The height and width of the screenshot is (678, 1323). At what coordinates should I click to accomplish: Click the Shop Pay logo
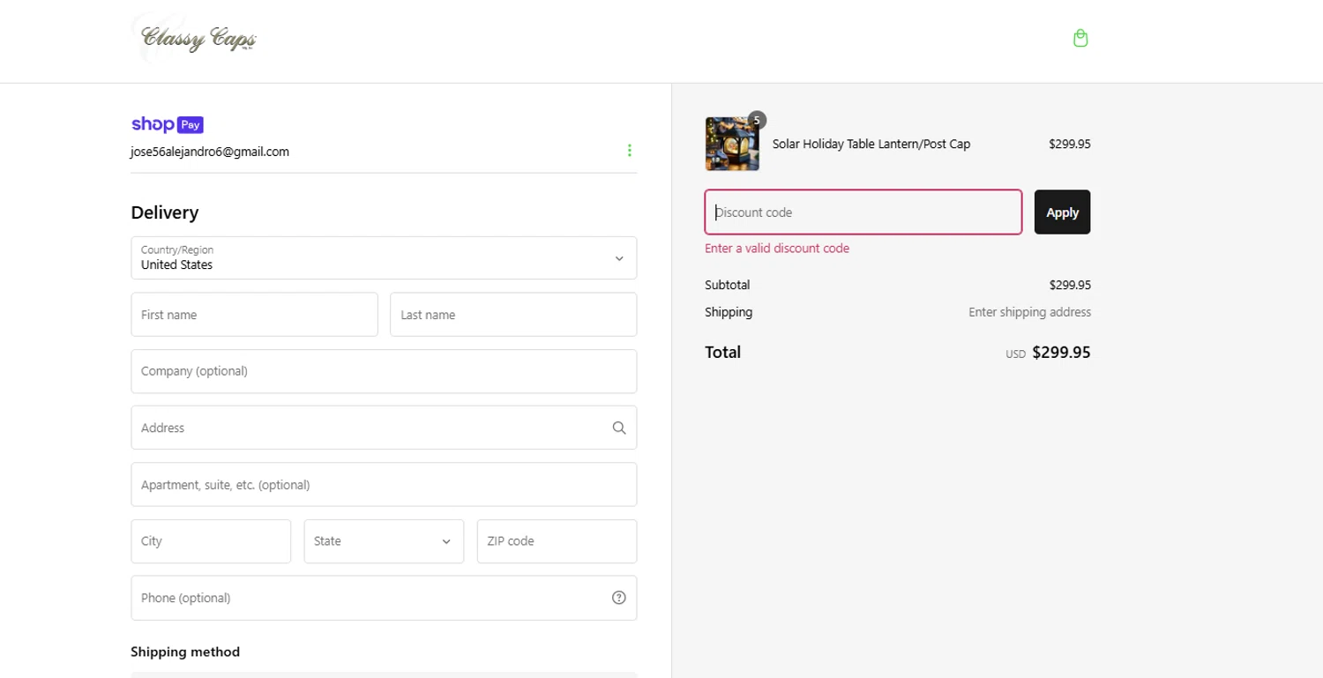(x=168, y=124)
